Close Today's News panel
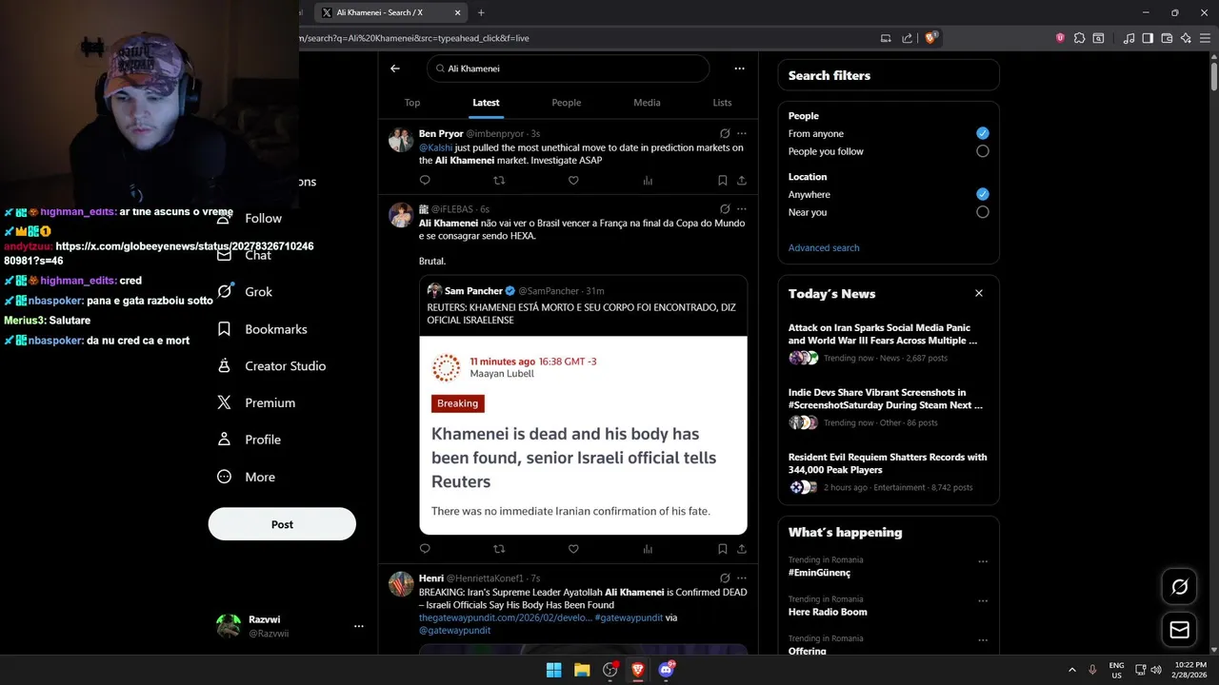 tap(978, 293)
